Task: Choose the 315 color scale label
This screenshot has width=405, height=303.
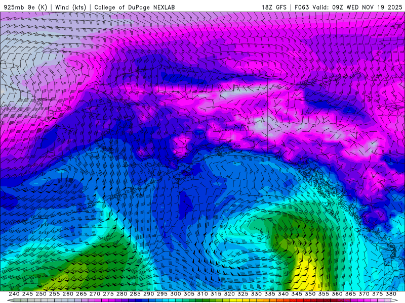Action: point(216,294)
